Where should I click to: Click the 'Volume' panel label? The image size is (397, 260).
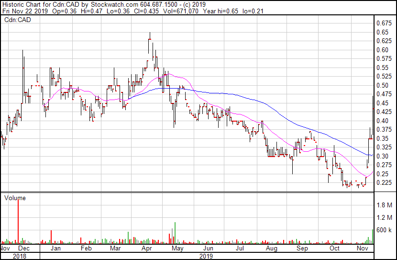[15, 198]
